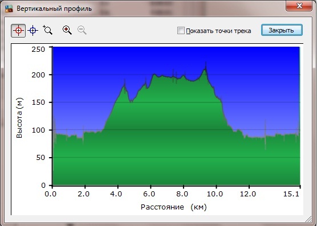The image size is (317, 226).
Task: Click the '250' label on height axis
Action: (38, 49)
